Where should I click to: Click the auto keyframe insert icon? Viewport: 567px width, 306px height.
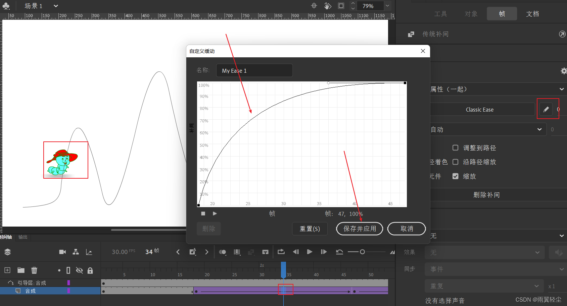[x=193, y=252]
